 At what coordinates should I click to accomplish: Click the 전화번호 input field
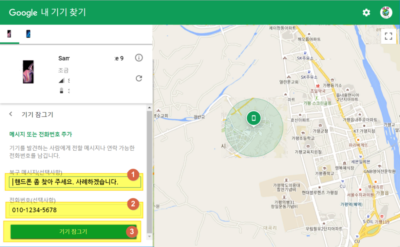point(75,210)
